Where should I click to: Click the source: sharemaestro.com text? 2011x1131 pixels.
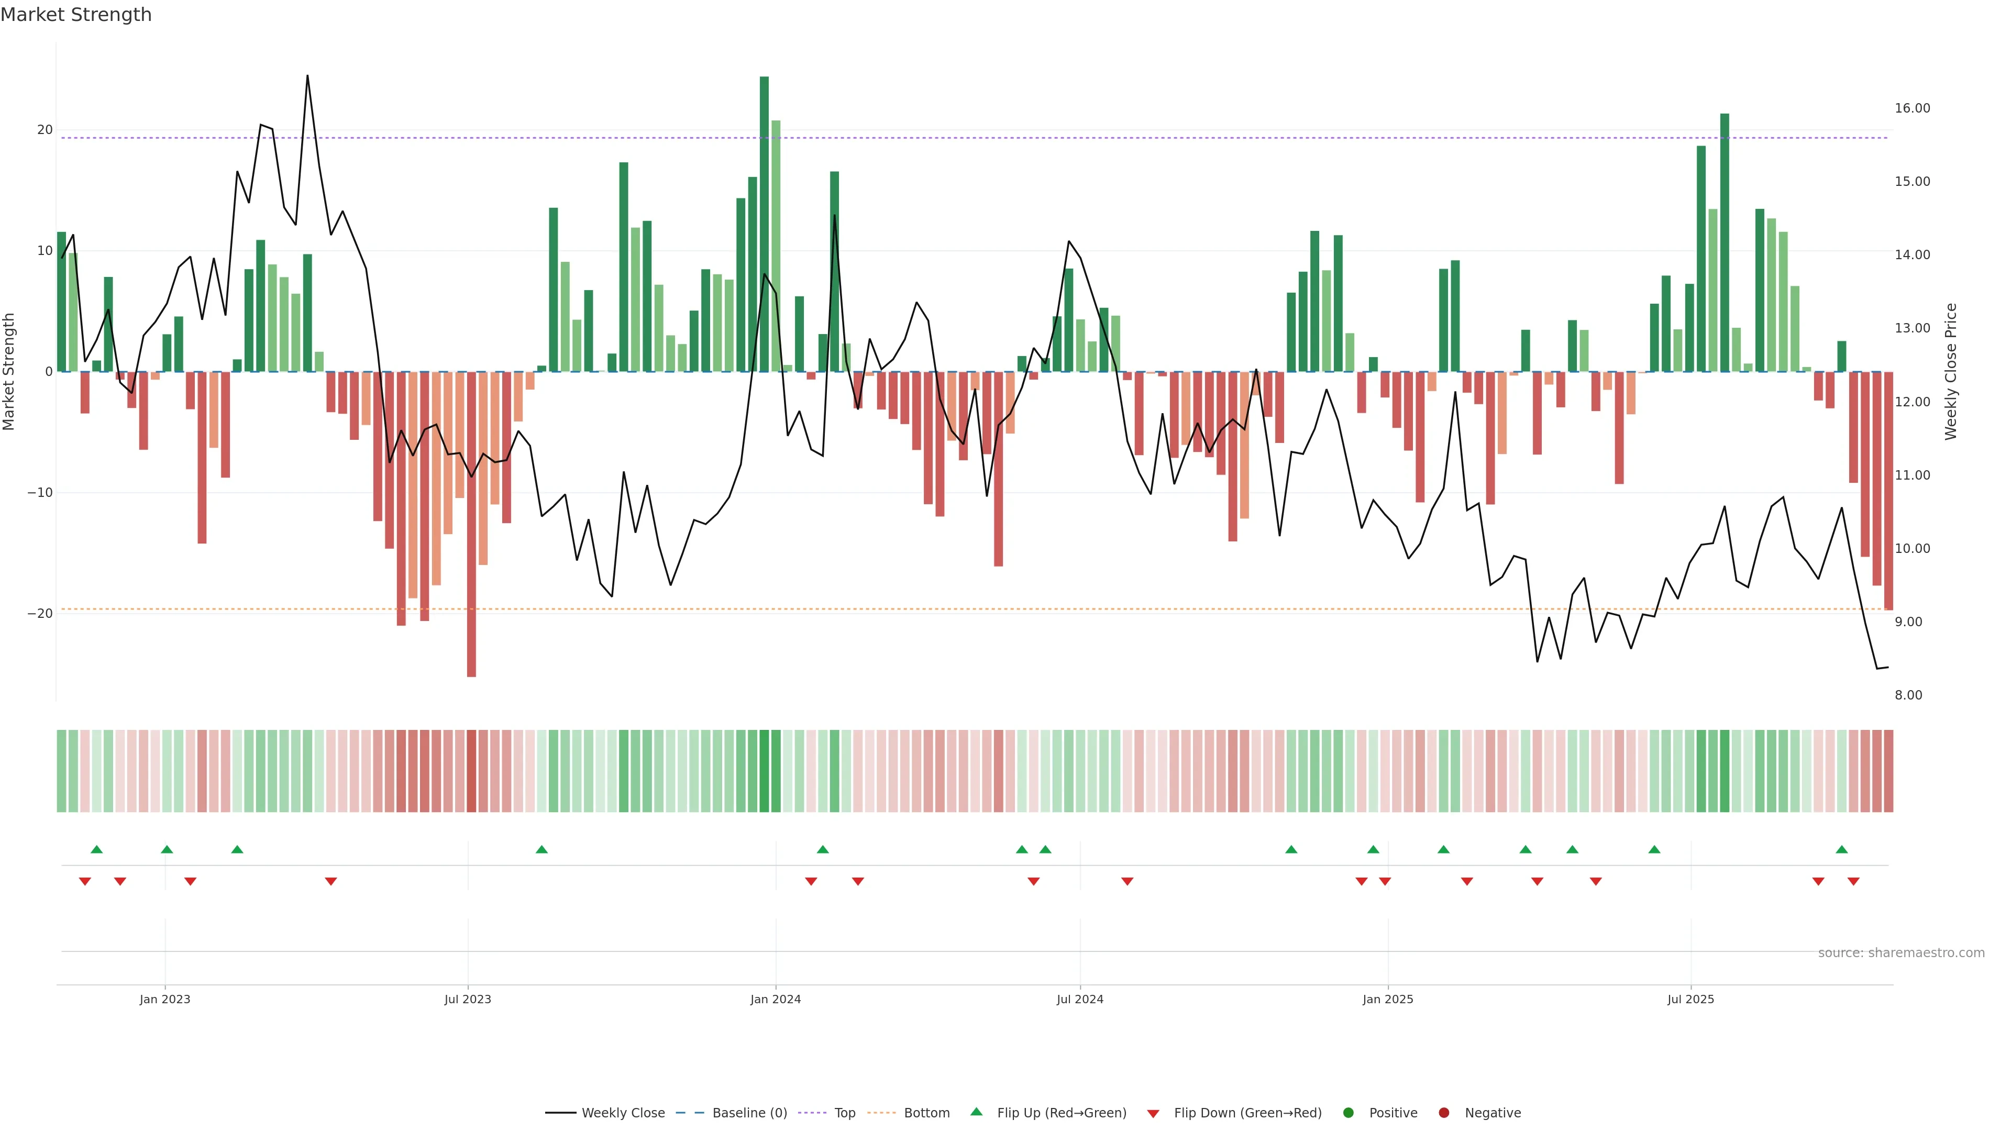point(1901,953)
